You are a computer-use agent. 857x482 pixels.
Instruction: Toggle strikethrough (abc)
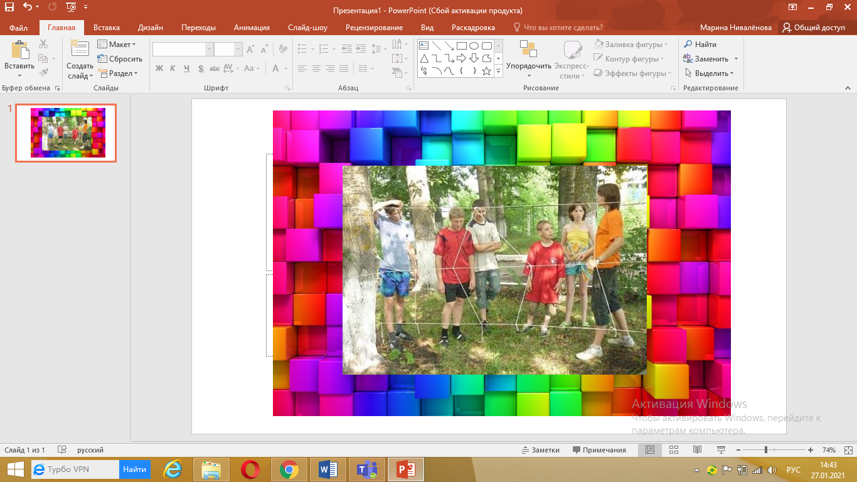[x=215, y=68]
